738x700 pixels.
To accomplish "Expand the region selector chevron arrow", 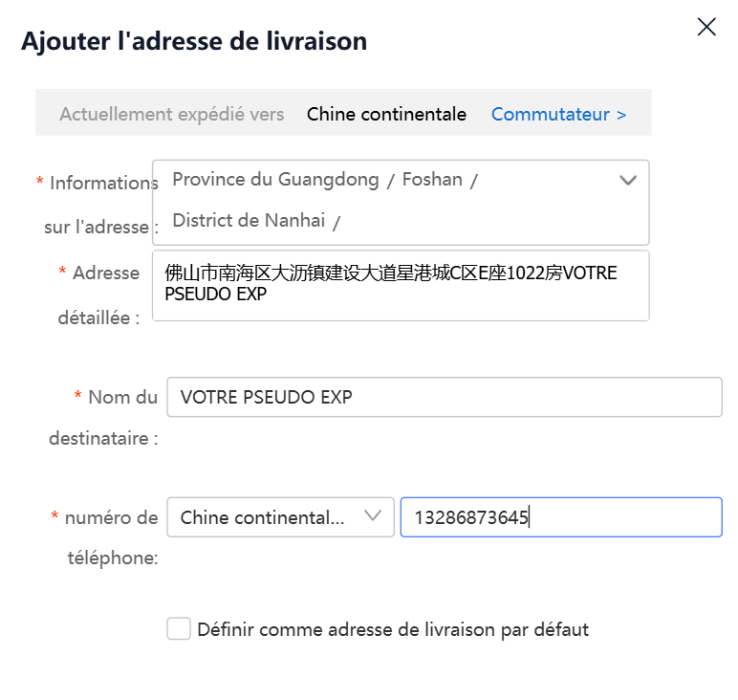I will point(628,180).
